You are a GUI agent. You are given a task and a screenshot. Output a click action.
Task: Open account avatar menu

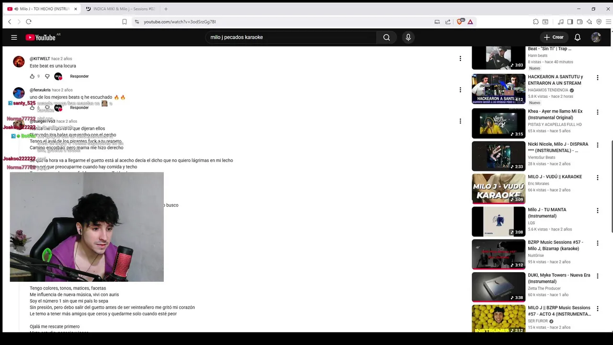(x=596, y=37)
